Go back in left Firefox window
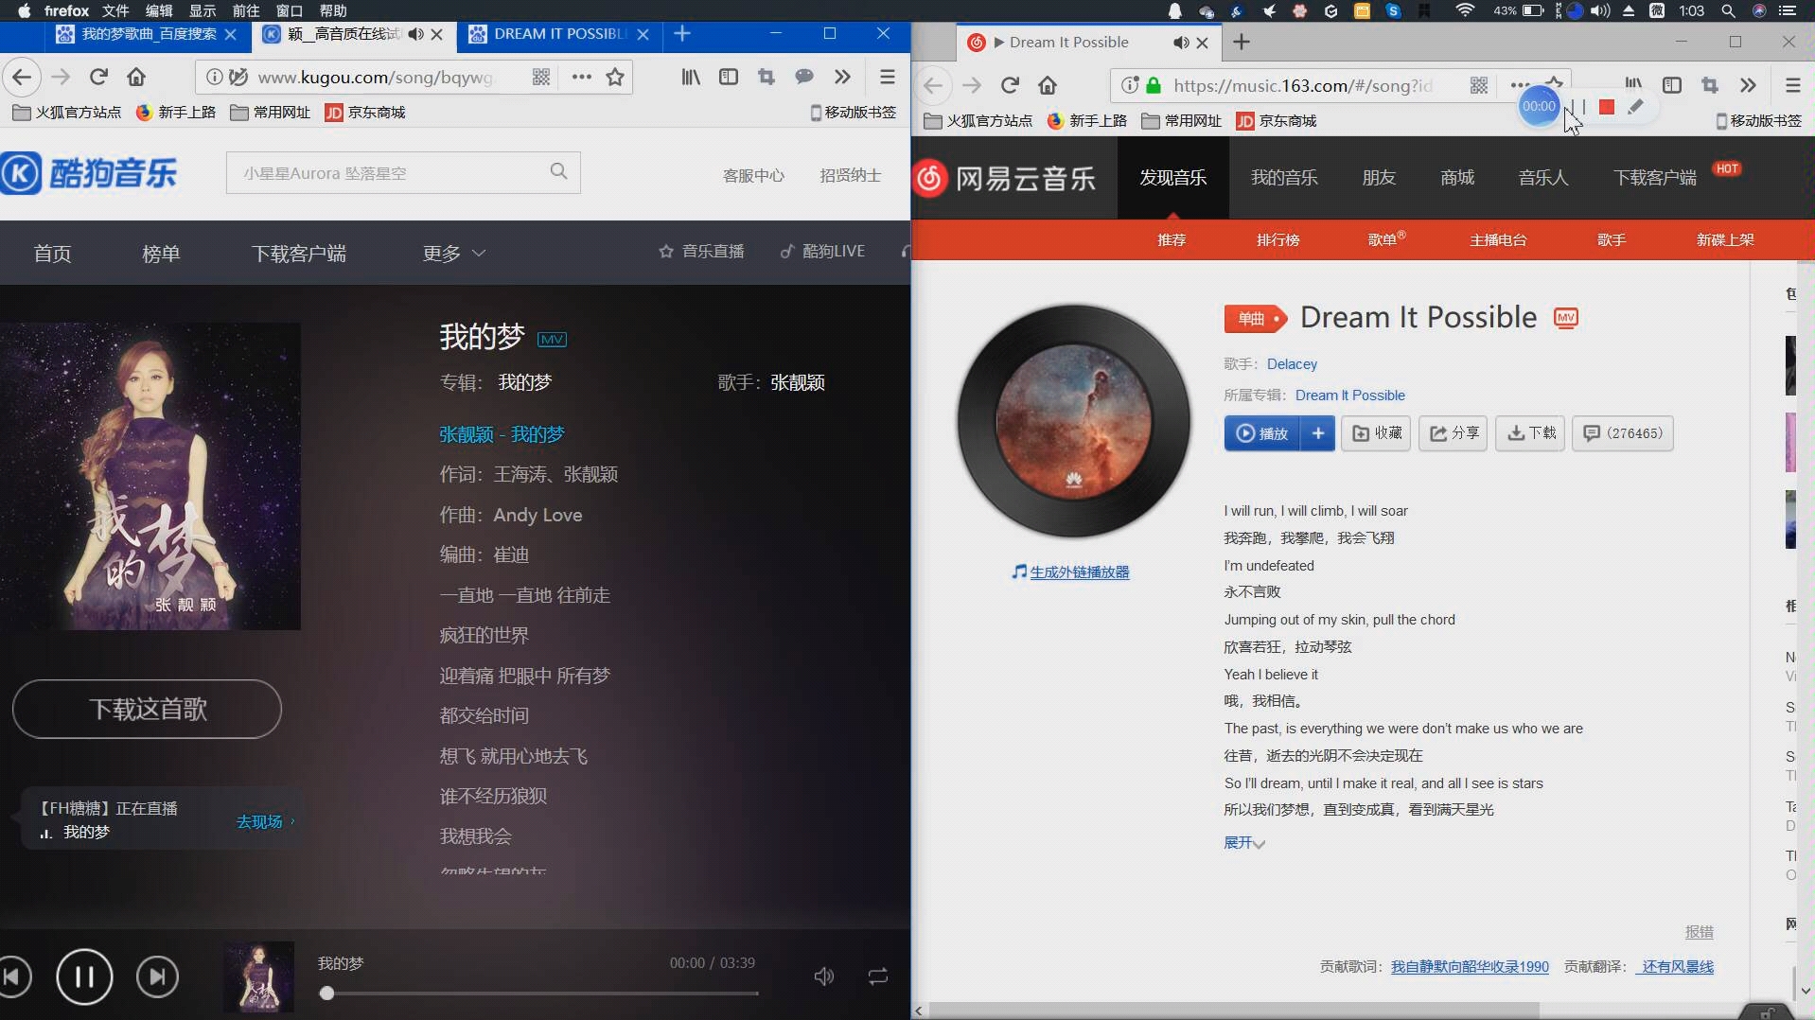This screenshot has width=1815, height=1020. click(22, 77)
